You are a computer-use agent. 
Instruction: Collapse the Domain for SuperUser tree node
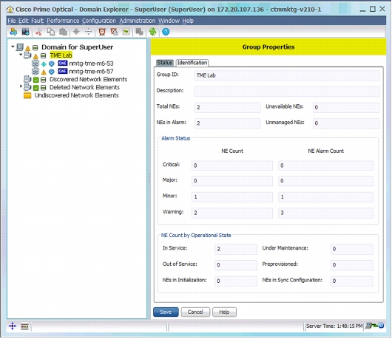(x=13, y=47)
